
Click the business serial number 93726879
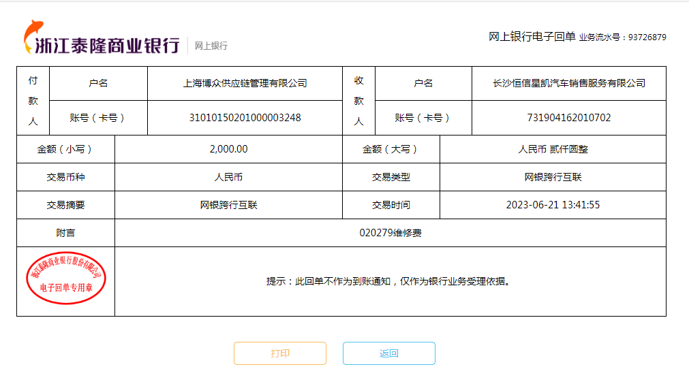point(647,37)
